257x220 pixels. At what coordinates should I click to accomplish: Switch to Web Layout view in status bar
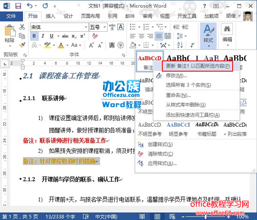[172, 217]
